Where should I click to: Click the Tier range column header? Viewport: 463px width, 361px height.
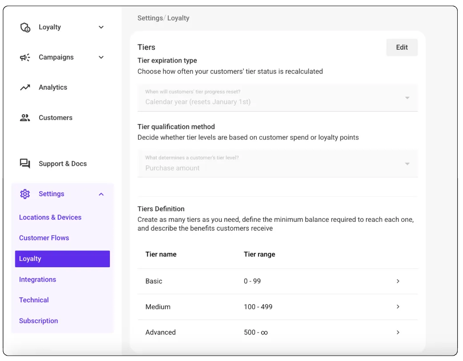point(260,254)
